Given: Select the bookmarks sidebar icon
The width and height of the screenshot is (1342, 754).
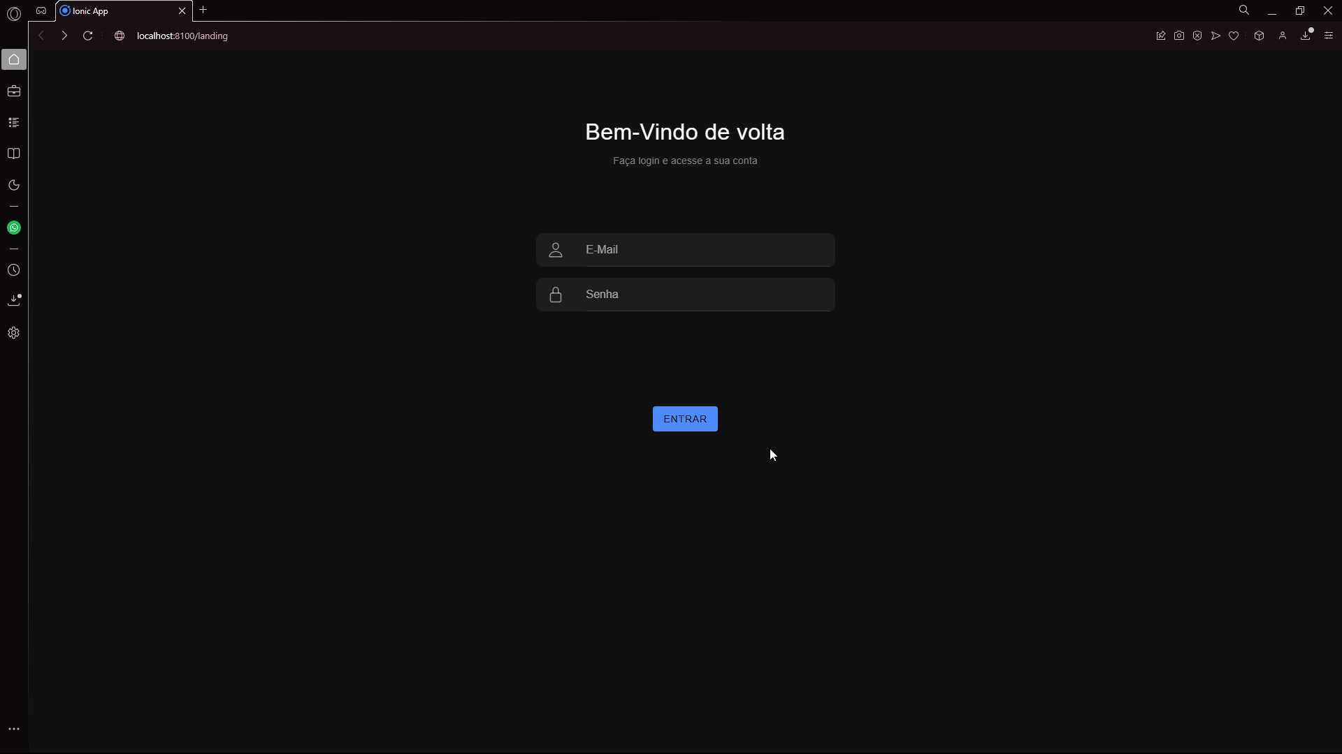Looking at the screenshot, I should coord(14,153).
